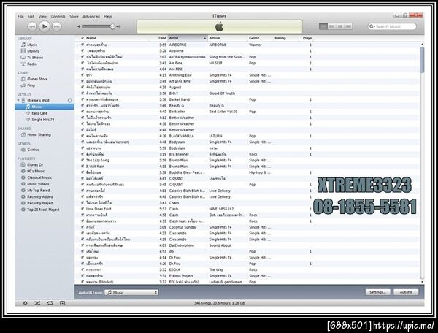Uncheck the Da Endorphine song checkbox
Viewport: 438px width, 333px height.
(x=82, y=245)
